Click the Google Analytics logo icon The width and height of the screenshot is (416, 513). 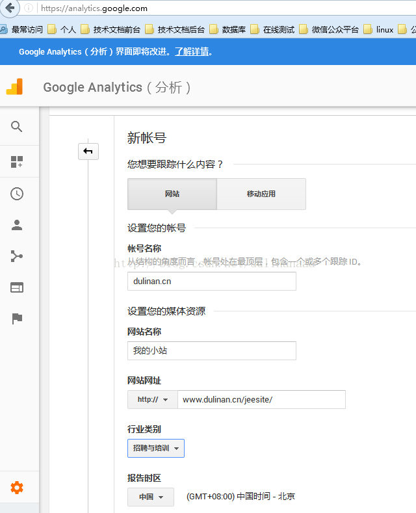pos(14,86)
